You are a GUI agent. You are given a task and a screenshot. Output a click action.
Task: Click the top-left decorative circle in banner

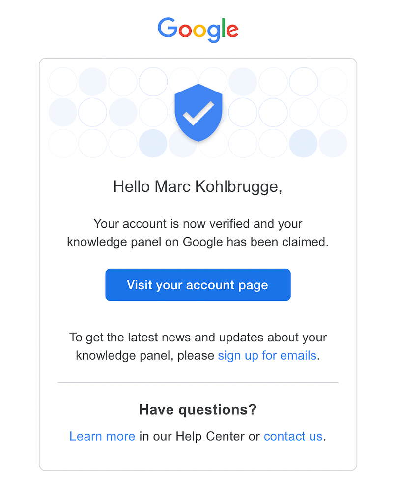tap(63, 82)
